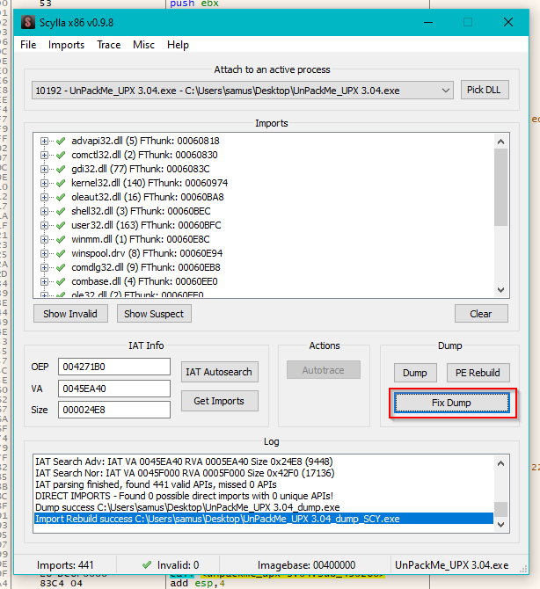Expand the user32.dll import node
Viewport: 540px width, 589px height.
click(x=44, y=225)
